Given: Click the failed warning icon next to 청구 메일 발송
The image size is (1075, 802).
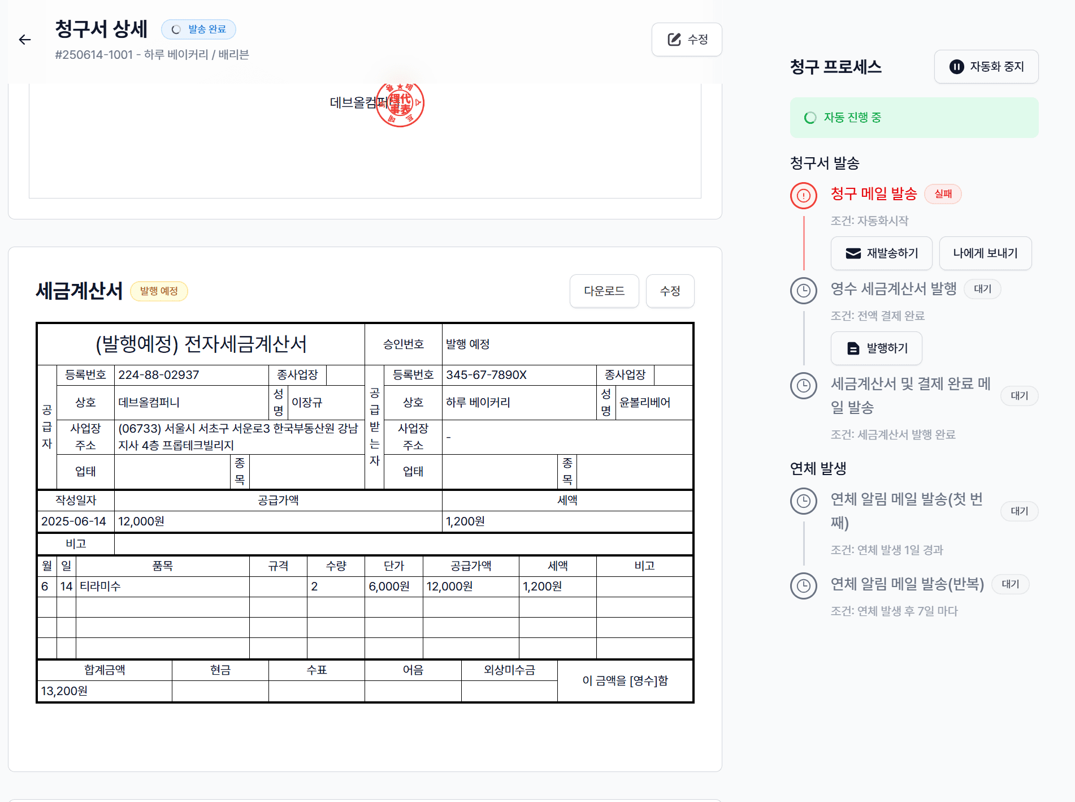Looking at the screenshot, I should pyautogui.click(x=803, y=196).
